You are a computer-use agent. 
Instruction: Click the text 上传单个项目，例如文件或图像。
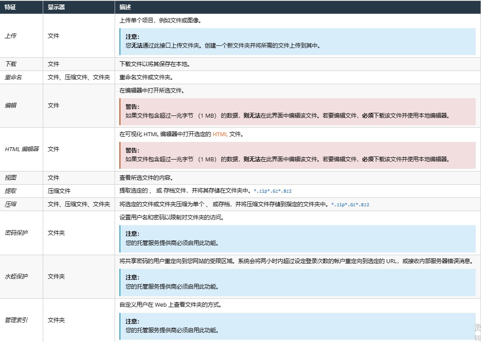[160, 21]
